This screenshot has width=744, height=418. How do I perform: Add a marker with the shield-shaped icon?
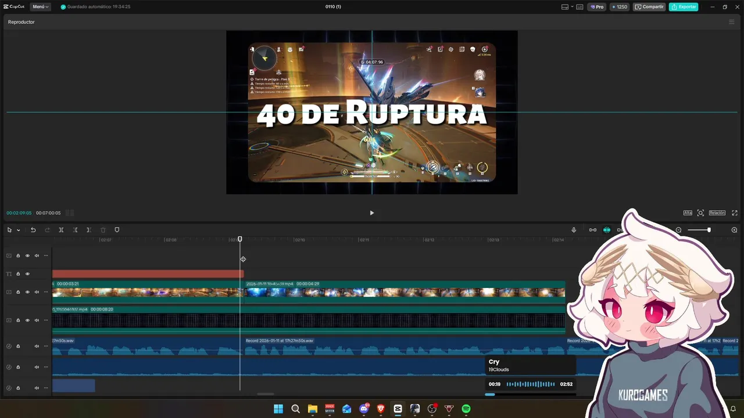pyautogui.click(x=117, y=230)
